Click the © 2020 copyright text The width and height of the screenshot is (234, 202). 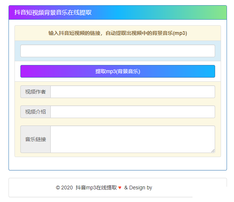[64, 188]
